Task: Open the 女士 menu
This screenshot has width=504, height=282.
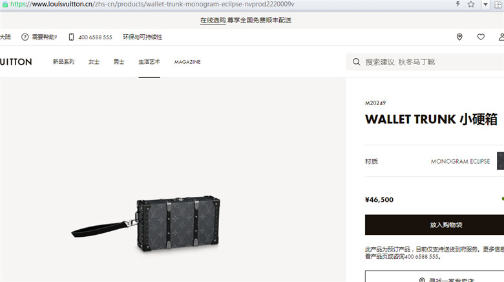Action: click(x=94, y=62)
